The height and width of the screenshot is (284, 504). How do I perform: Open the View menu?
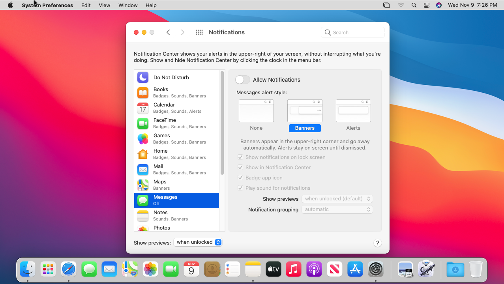point(104,5)
